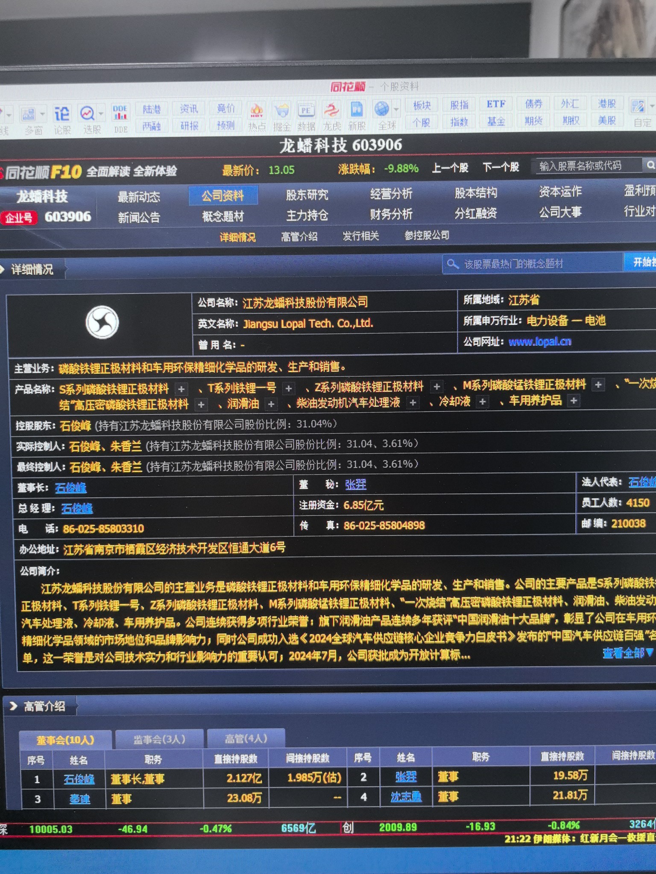
Task: Click the search magnifier beside stock code input
Action: [x=650, y=165]
